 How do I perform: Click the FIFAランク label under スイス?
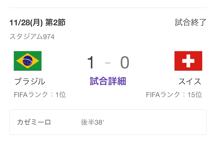coord(163,95)
